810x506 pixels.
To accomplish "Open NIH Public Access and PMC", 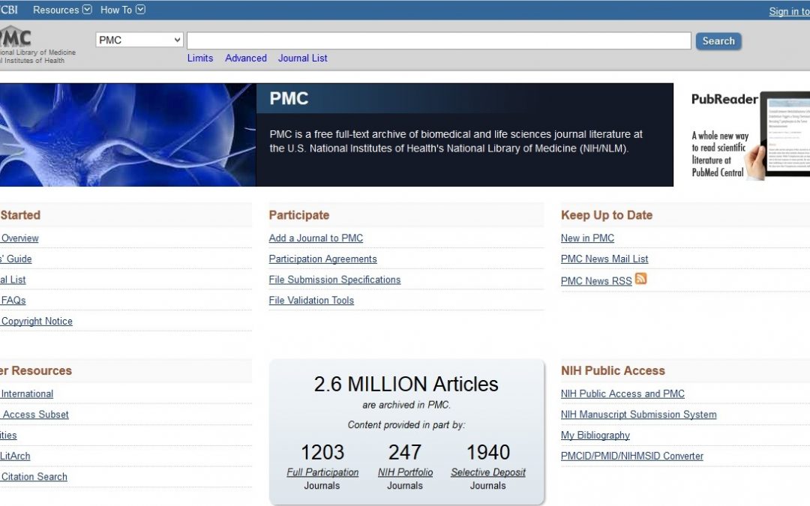I will (622, 394).
